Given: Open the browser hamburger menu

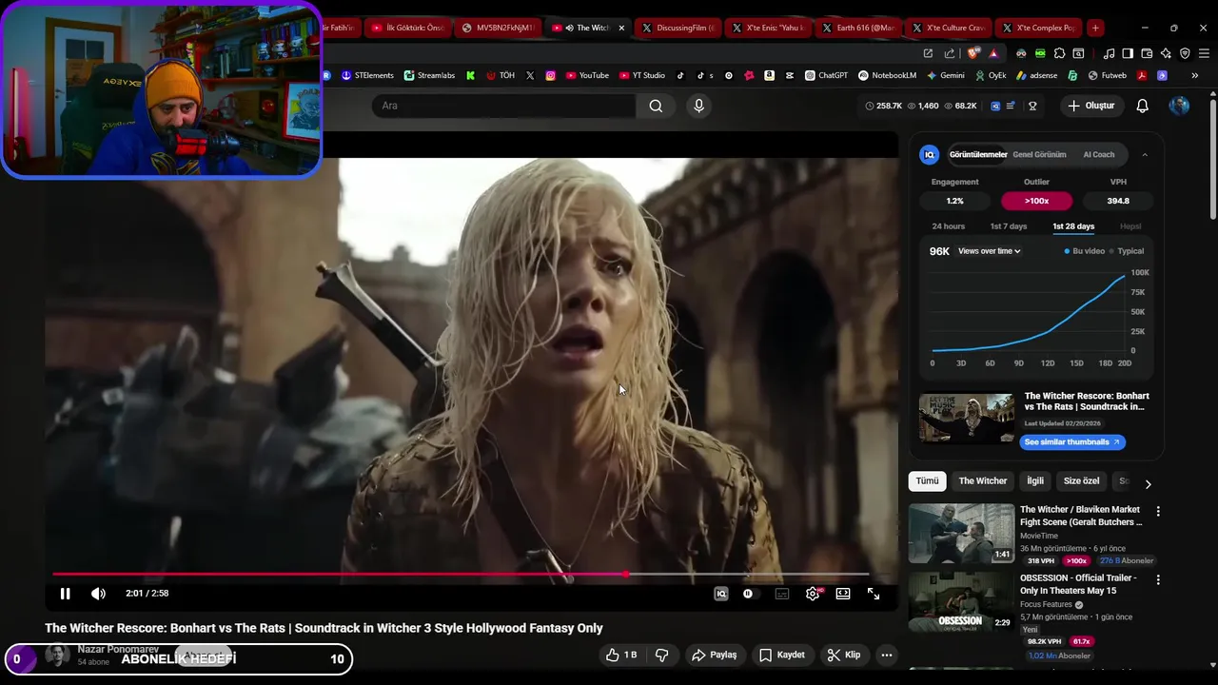Looking at the screenshot, I should pos(1204,53).
